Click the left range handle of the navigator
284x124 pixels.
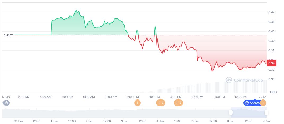(x=231, y=113)
